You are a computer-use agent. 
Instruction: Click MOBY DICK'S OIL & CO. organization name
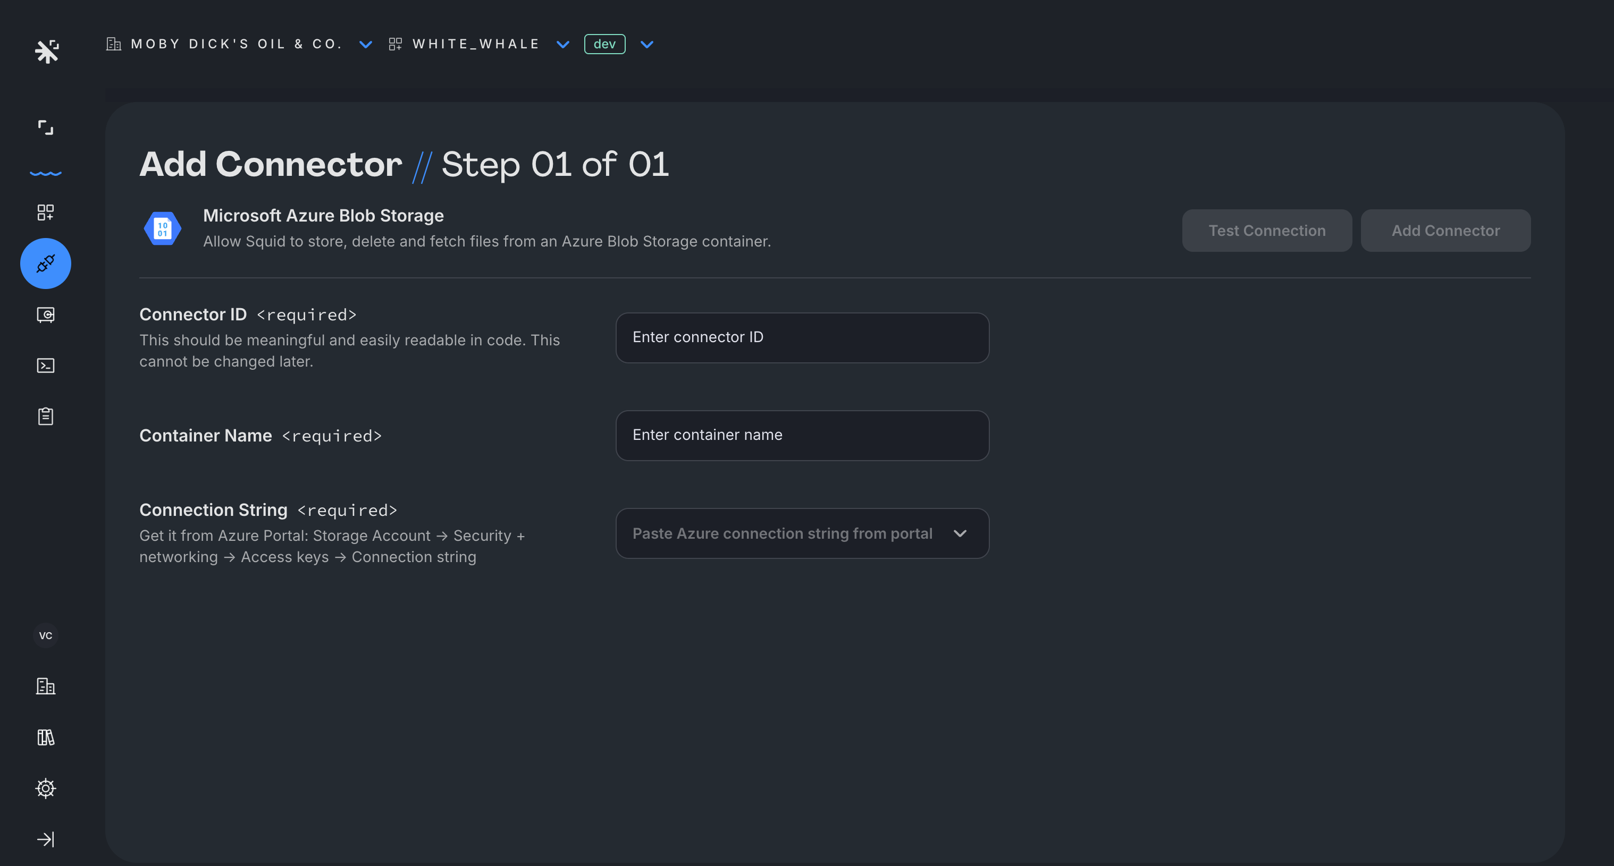tap(237, 44)
